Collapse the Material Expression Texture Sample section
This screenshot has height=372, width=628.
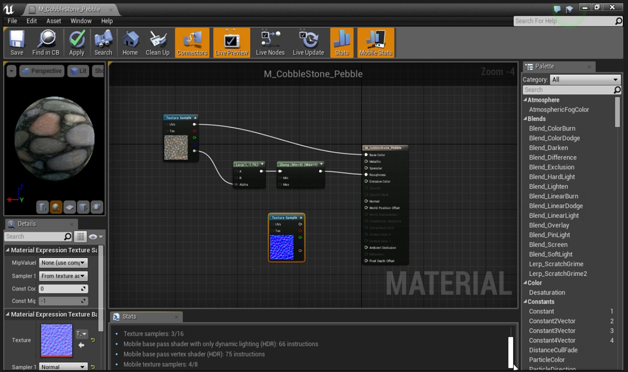coord(8,250)
